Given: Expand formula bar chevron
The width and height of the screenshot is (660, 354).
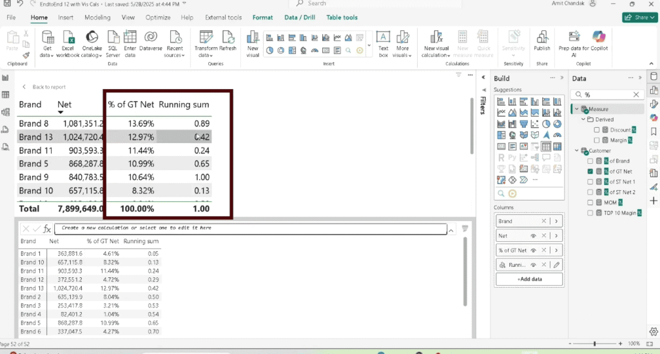Looking at the screenshot, I should [451, 230].
